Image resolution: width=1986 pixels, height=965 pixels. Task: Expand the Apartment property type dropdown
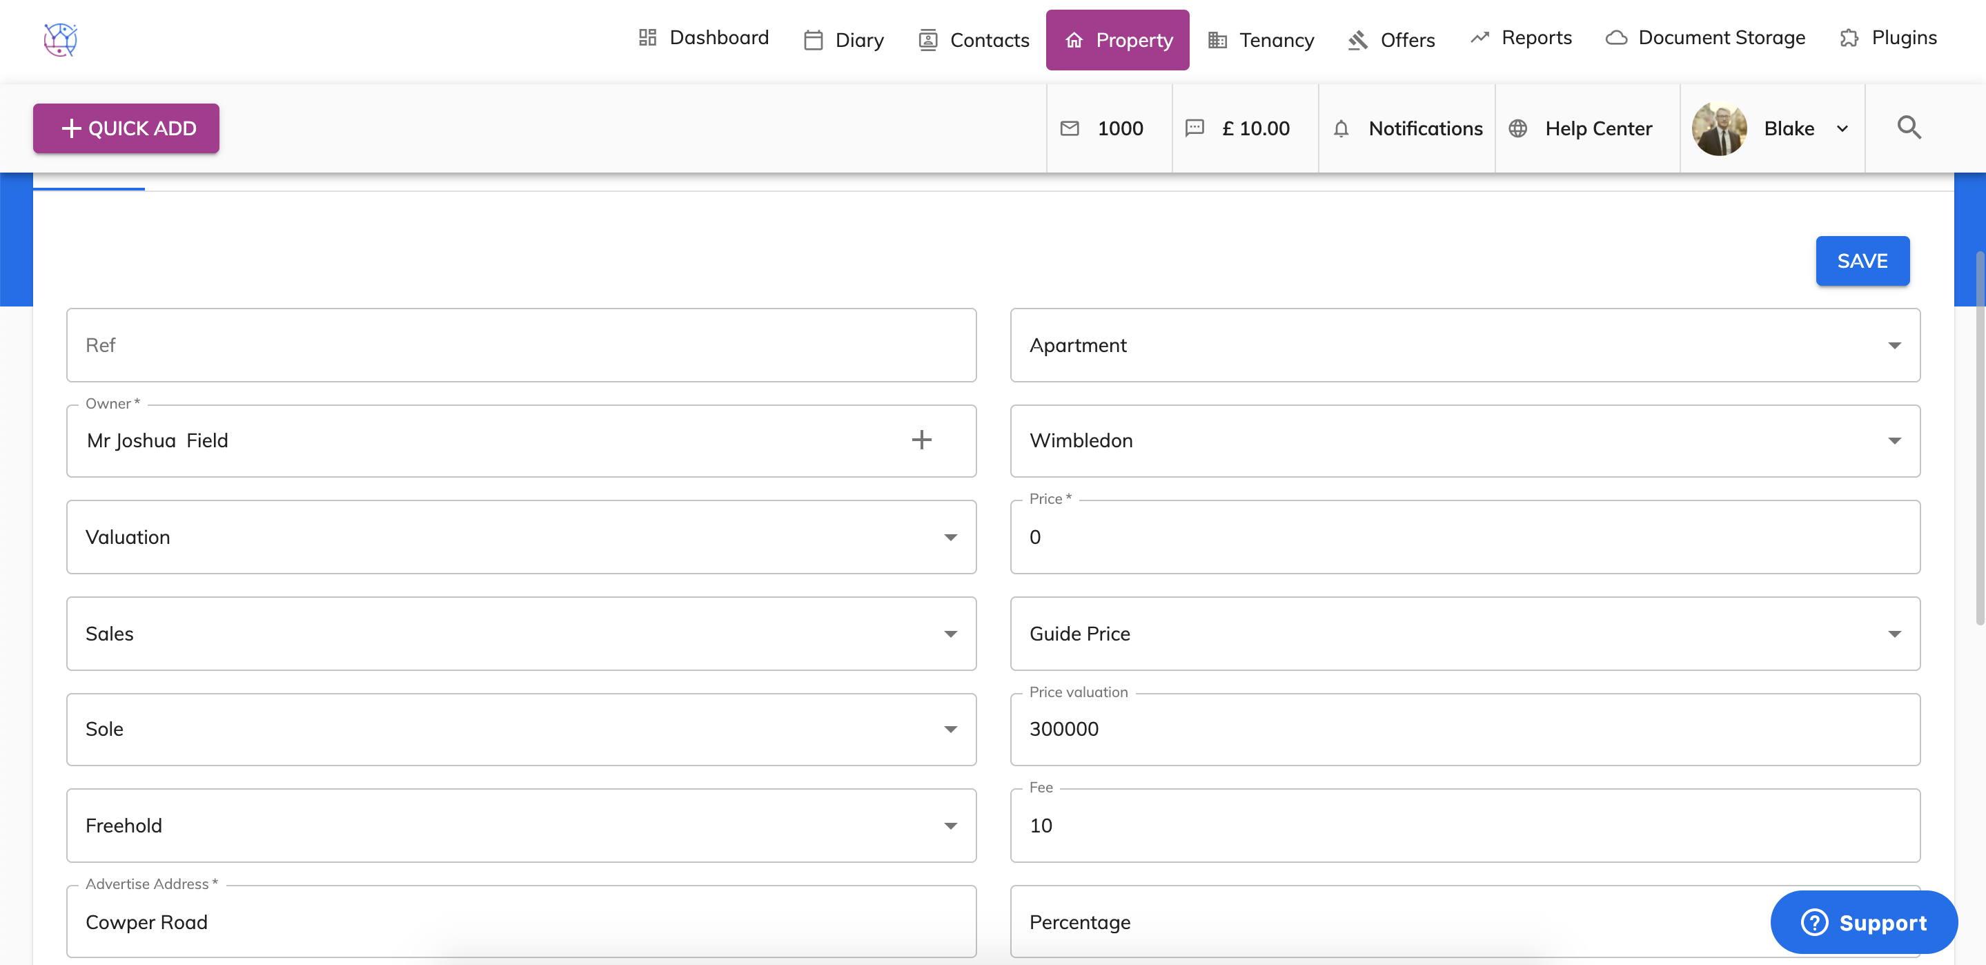1894,345
